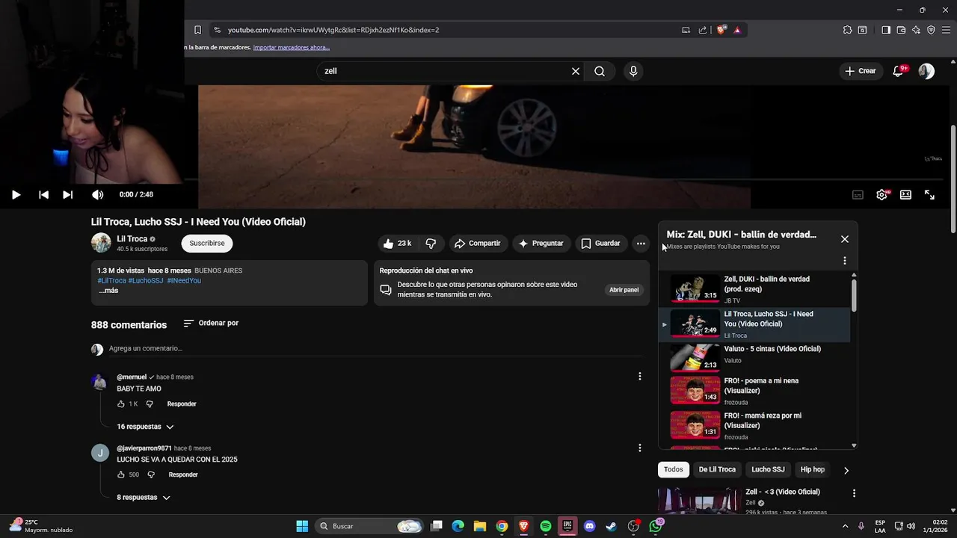This screenshot has width=957, height=538.
Task: Open browser extensions puzzle icon
Action: coord(847,30)
